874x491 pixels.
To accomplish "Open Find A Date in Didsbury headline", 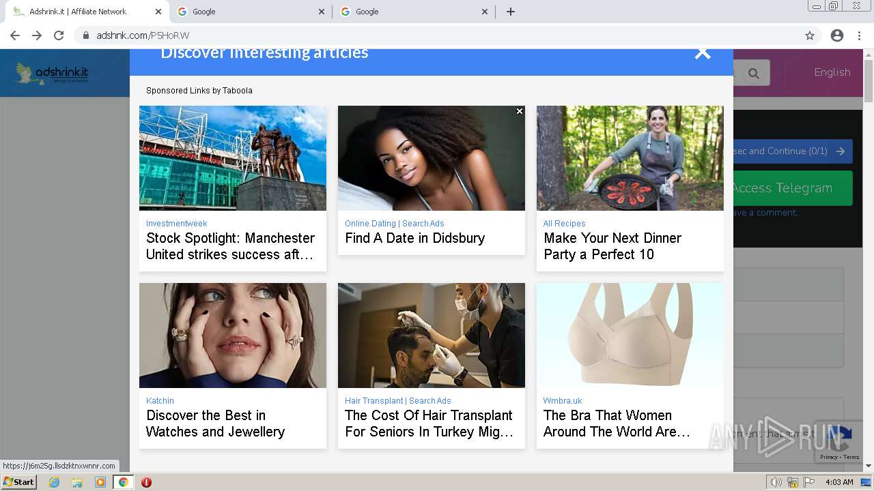I will click(x=415, y=238).
